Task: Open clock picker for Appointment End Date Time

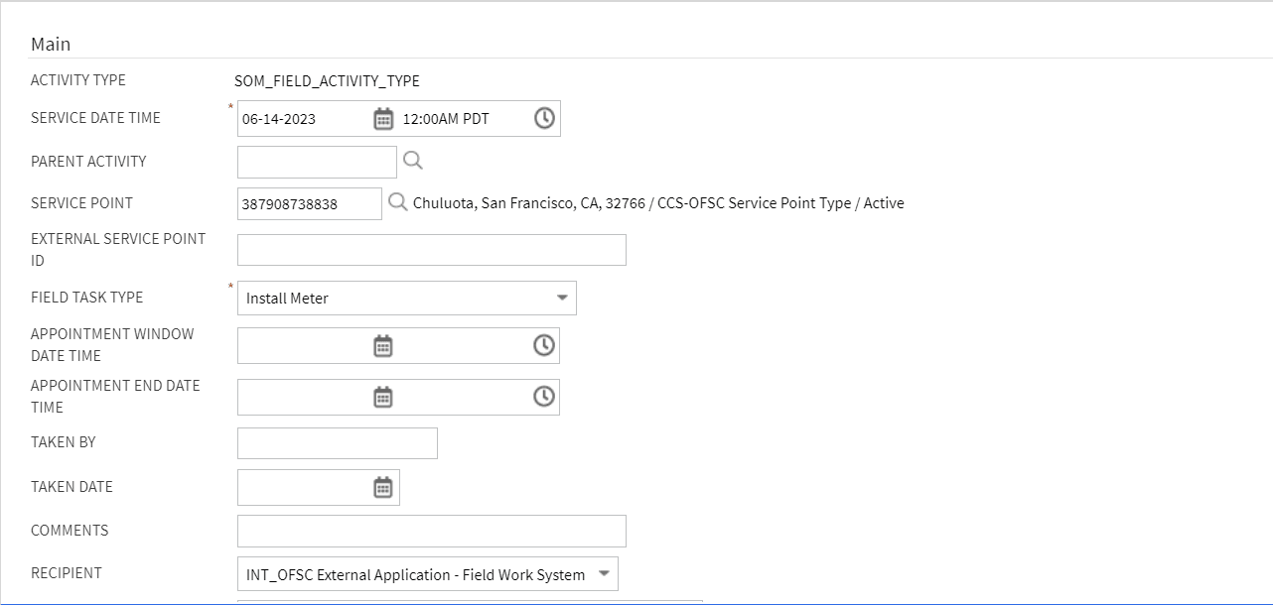Action: click(544, 396)
